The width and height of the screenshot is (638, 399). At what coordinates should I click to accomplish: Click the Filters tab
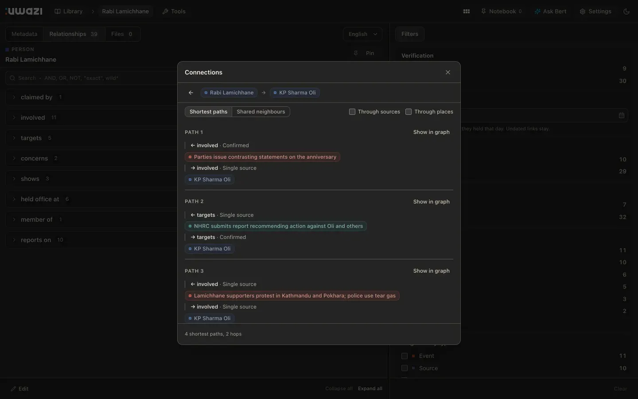pyautogui.click(x=410, y=34)
